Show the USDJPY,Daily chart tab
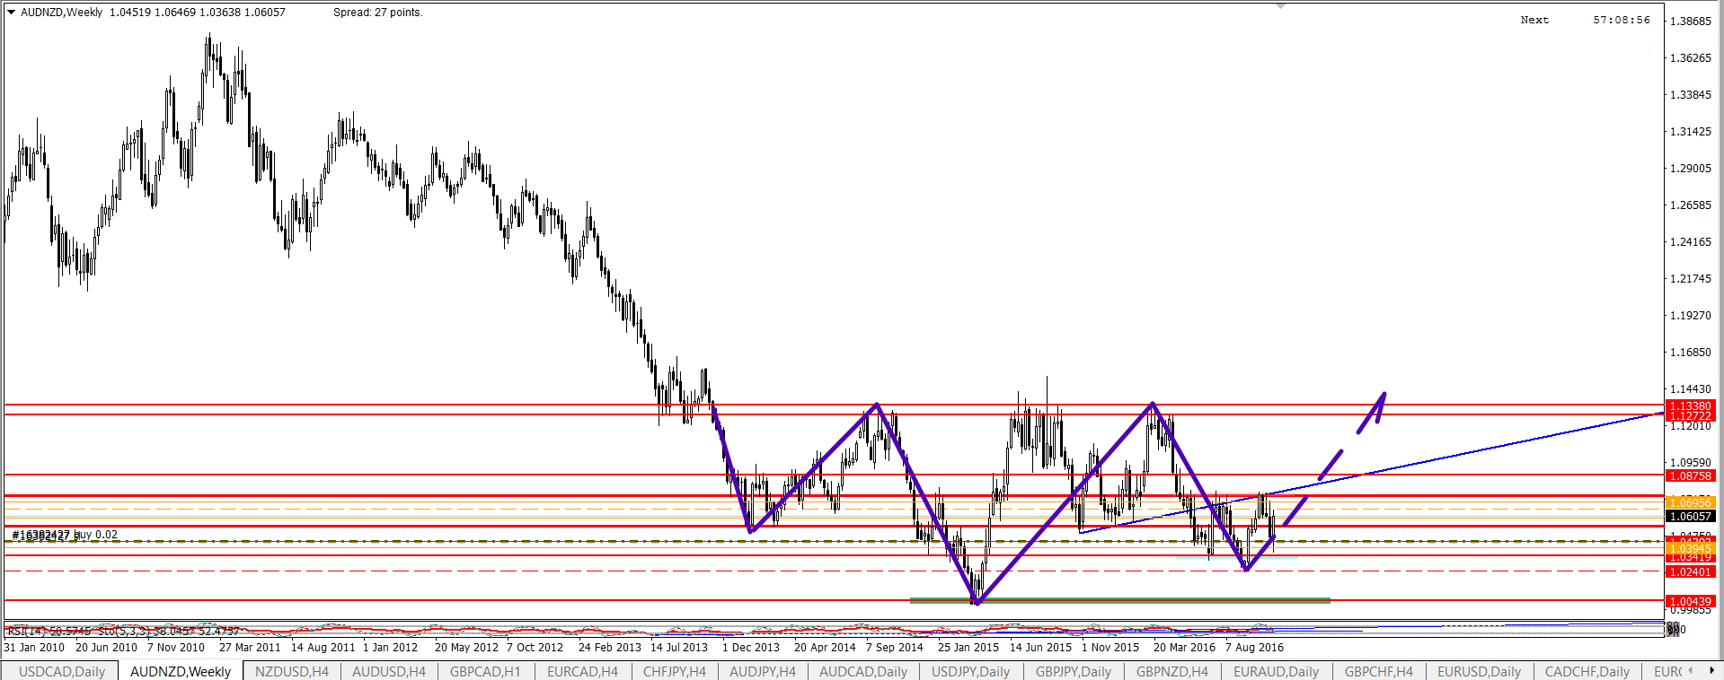The image size is (1724, 680). 971,671
